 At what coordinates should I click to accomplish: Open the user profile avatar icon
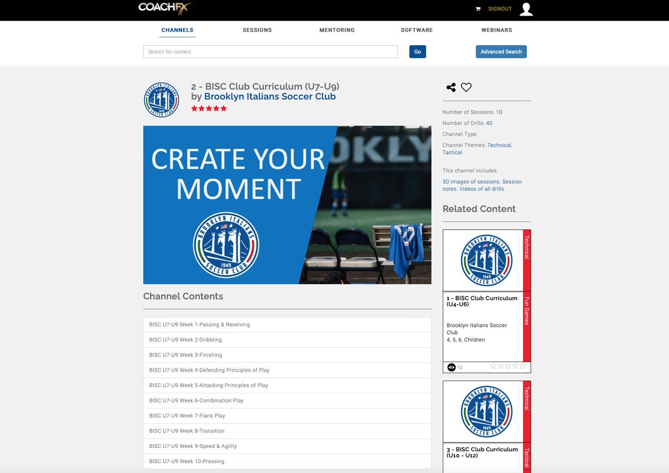pos(526,9)
